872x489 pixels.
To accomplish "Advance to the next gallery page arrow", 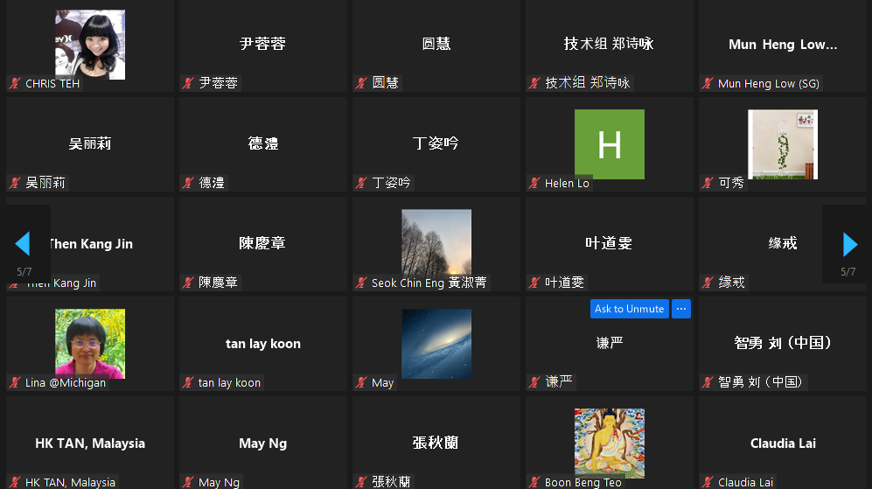I will pyautogui.click(x=848, y=243).
